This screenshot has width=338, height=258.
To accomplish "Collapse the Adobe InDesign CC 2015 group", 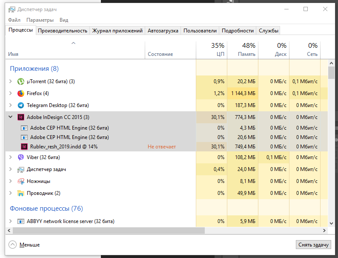I will pos(10,117).
